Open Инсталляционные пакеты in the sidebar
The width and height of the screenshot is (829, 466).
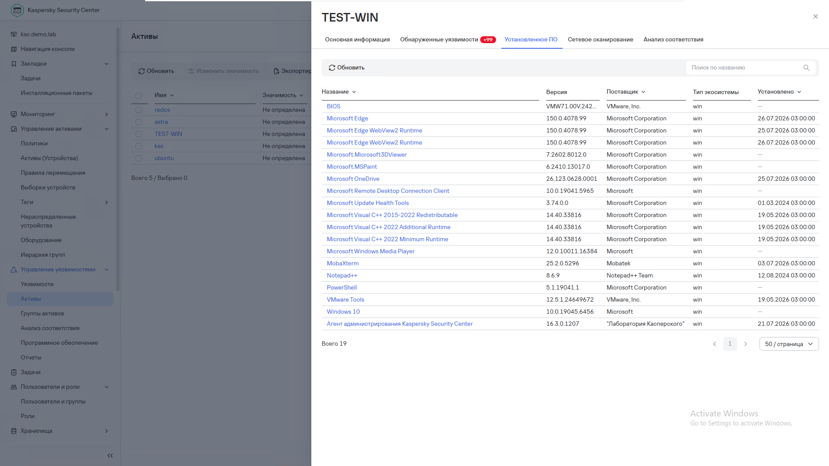click(57, 93)
